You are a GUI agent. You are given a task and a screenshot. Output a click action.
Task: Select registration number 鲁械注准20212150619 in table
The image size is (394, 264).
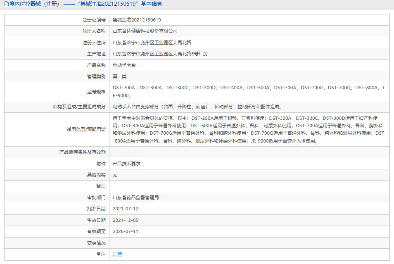137,20
